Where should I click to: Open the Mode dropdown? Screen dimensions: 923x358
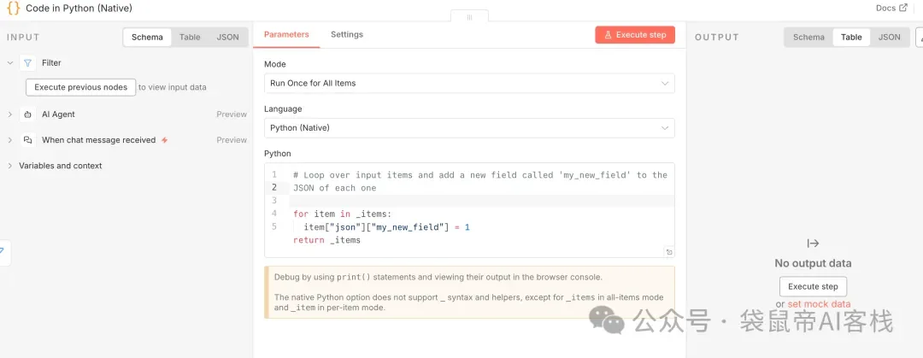(x=469, y=83)
